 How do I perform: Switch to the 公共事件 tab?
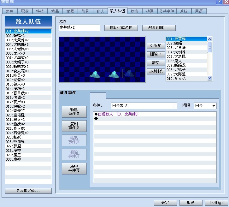tap(167, 11)
